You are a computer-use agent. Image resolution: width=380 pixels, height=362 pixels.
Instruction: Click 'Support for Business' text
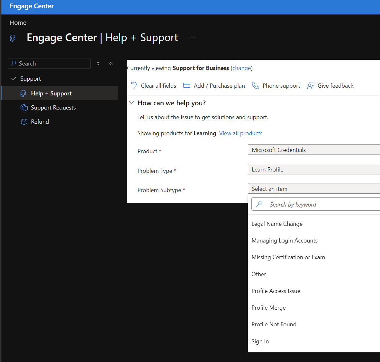click(x=201, y=68)
